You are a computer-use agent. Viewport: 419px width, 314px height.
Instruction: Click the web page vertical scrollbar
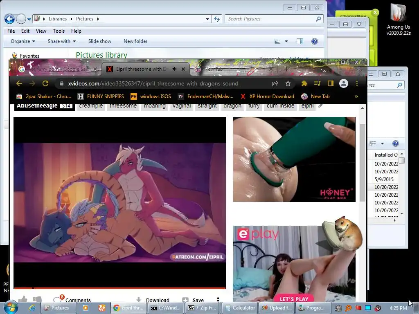tap(362, 162)
